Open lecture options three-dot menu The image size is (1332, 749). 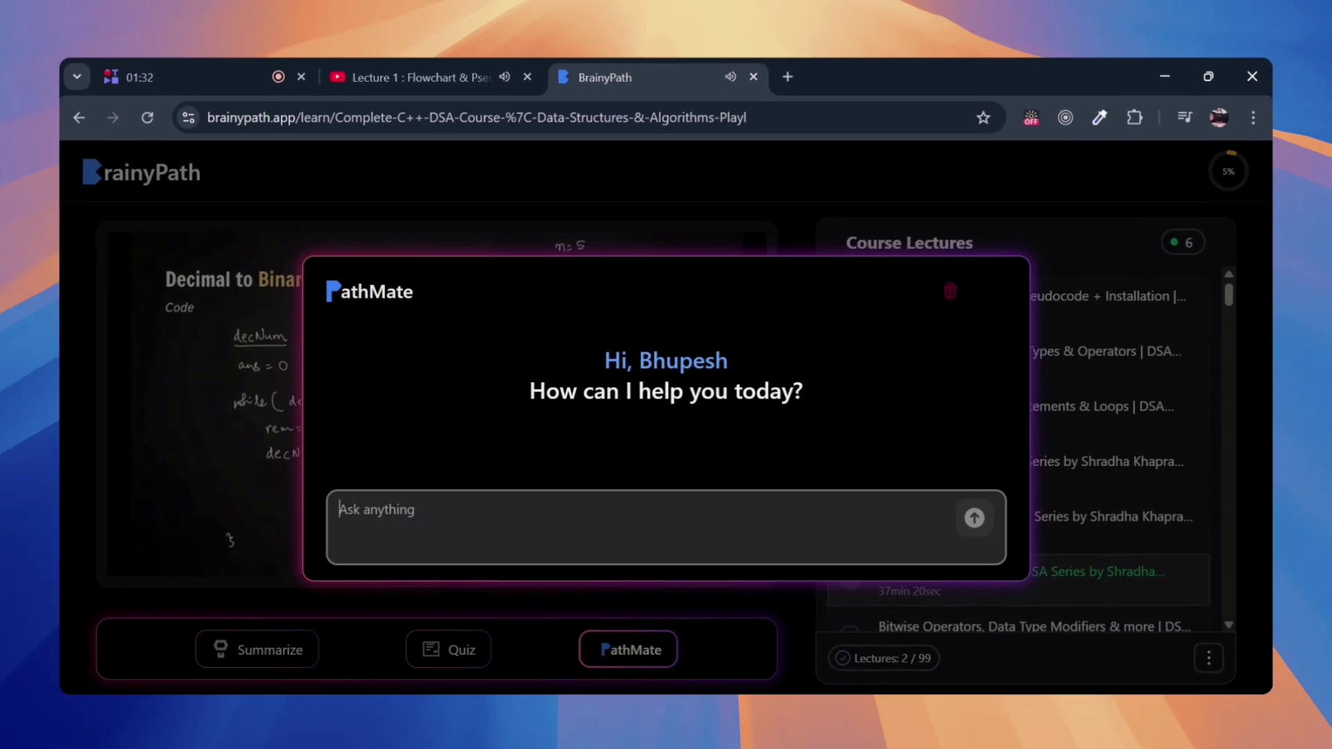click(x=1209, y=657)
